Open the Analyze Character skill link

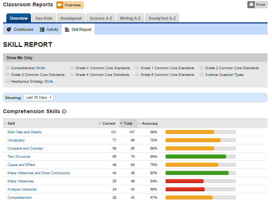22,189
